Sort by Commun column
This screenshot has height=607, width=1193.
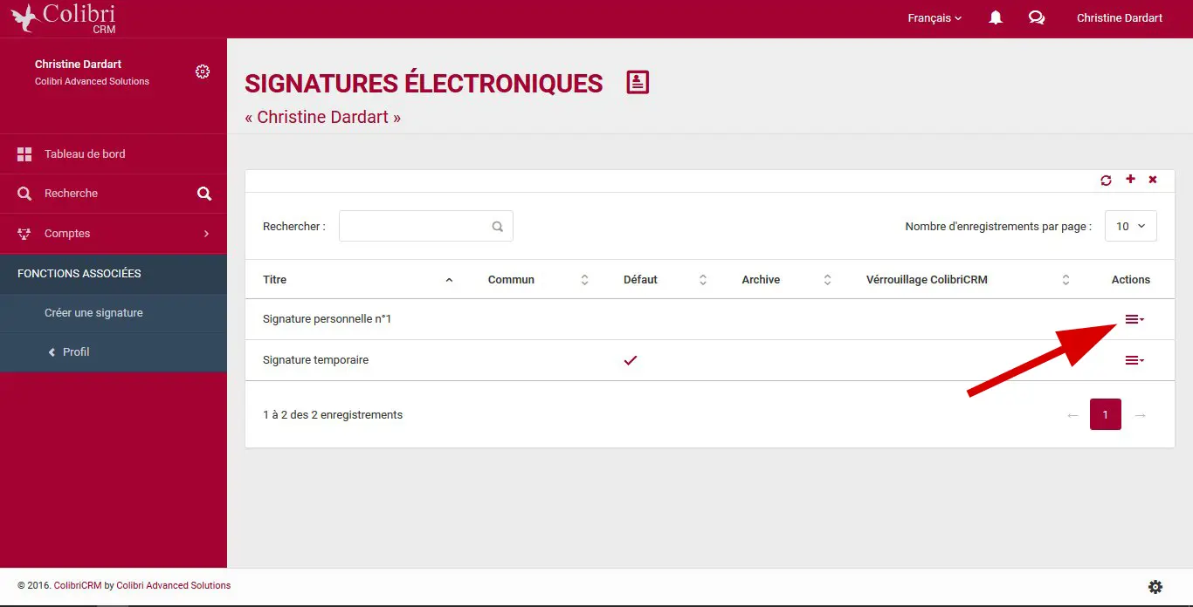point(538,280)
